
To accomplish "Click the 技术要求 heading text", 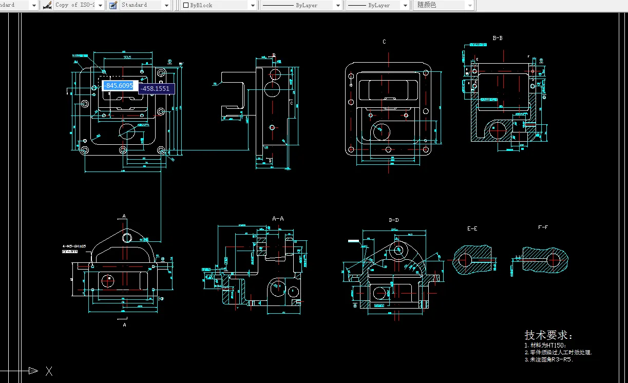I will click(x=548, y=335).
